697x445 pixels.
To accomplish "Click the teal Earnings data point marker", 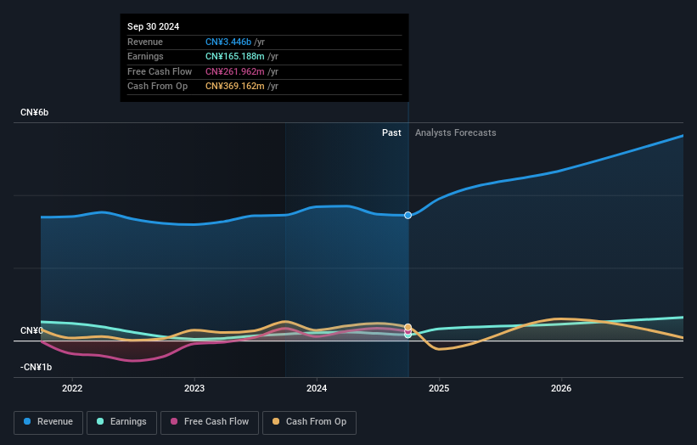I will click(408, 335).
